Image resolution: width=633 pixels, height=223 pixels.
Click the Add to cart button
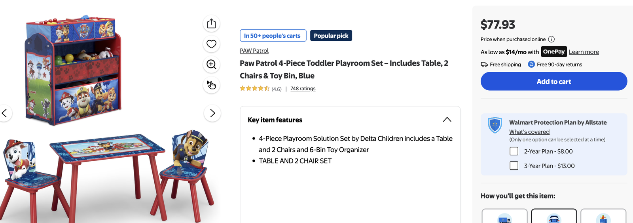[x=553, y=82]
